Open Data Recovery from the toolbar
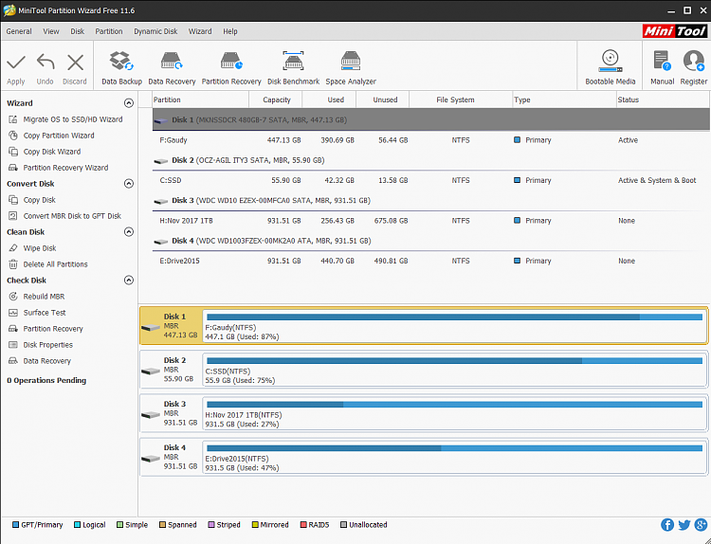The image size is (711, 544). pyautogui.click(x=172, y=66)
